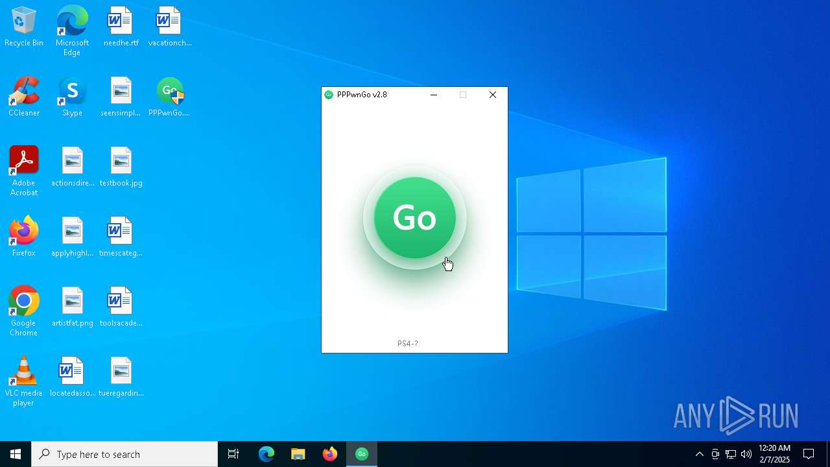Image resolution: width=830 pixels, height=467 pixels.
Task: Select Firefox desktop shortcut
Action: coord(24,237)
